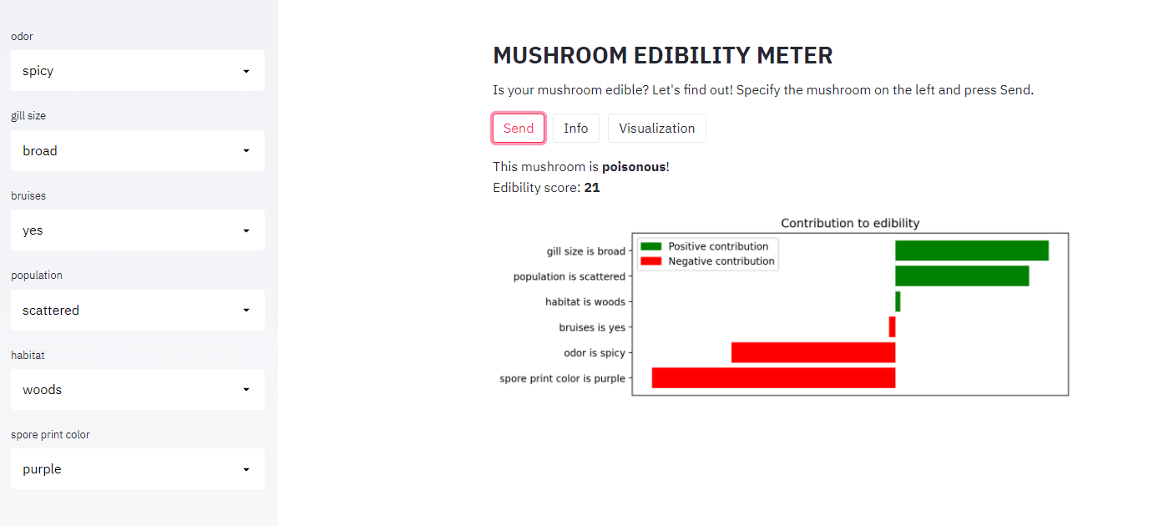Open the gill size selectbox showing broad
Viewport: 1149px width, 526px height.
[138, 151]
